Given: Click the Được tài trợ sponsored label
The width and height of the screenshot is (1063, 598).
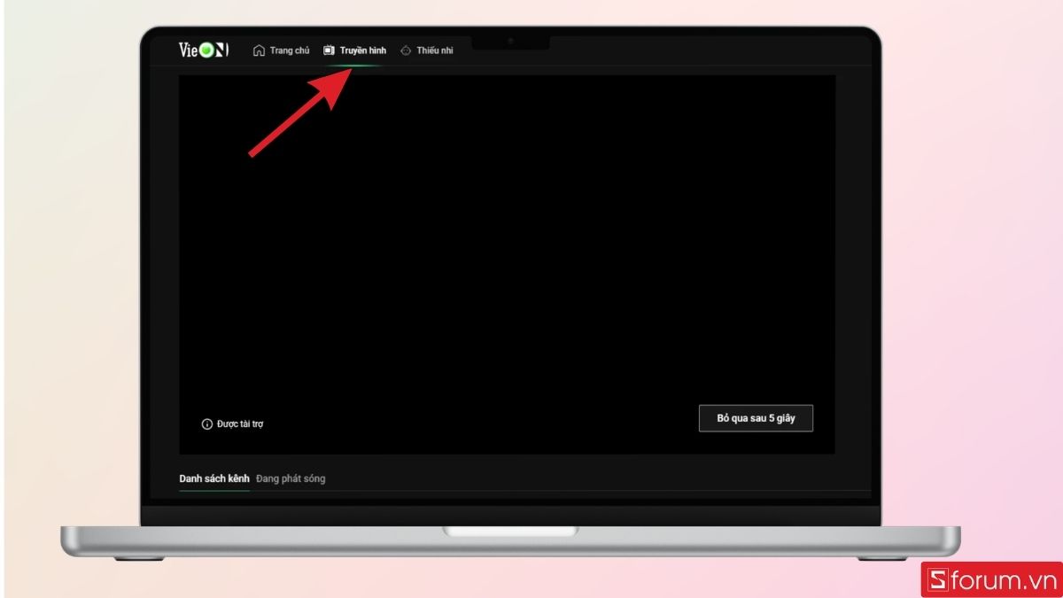Looking at the screenshot, I should [240, 424].
